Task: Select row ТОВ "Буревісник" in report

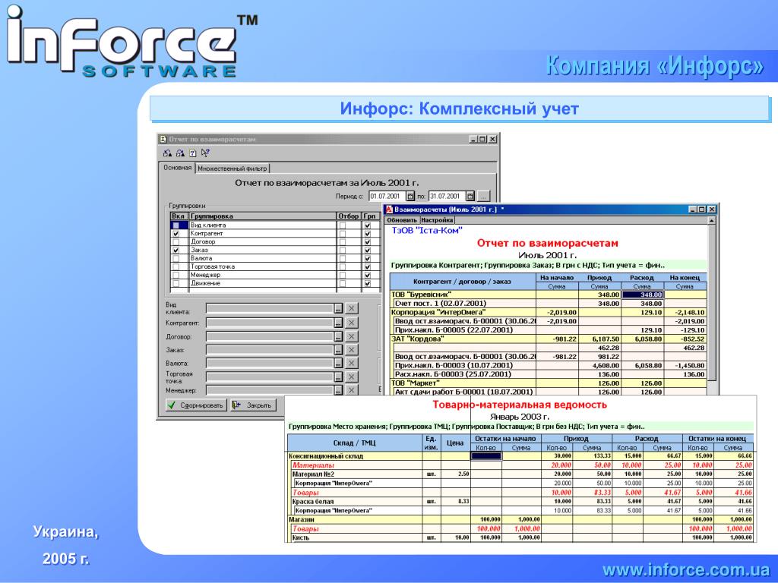Action: tap(549, 295)
